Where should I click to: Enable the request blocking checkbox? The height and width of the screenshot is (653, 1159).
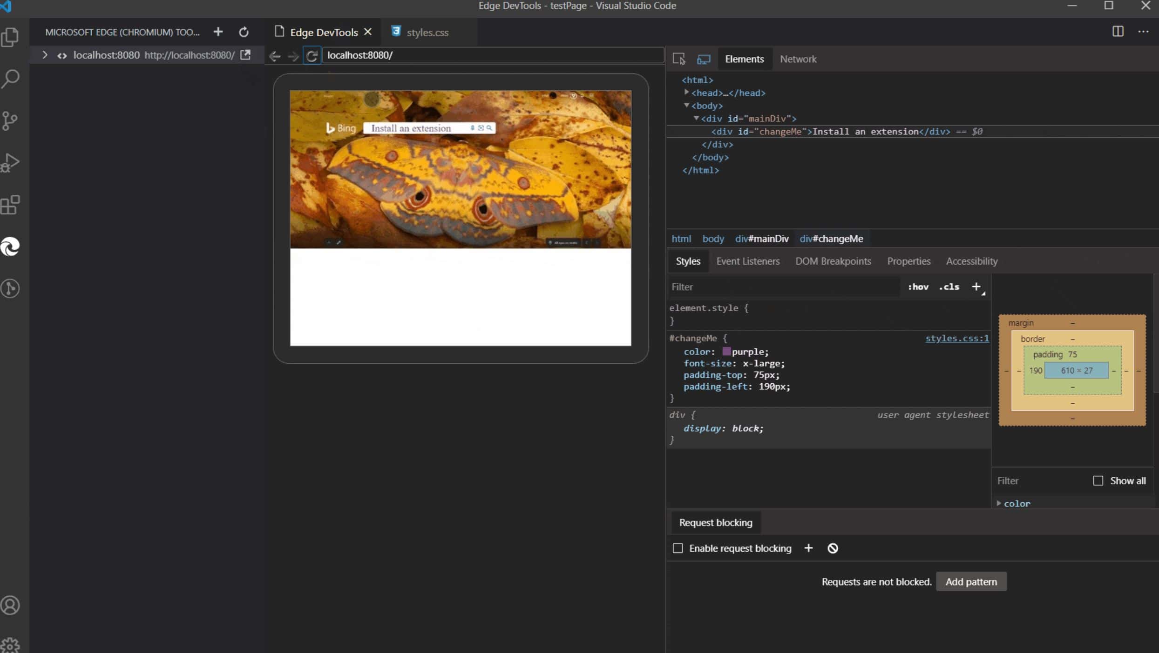point(678,548)
